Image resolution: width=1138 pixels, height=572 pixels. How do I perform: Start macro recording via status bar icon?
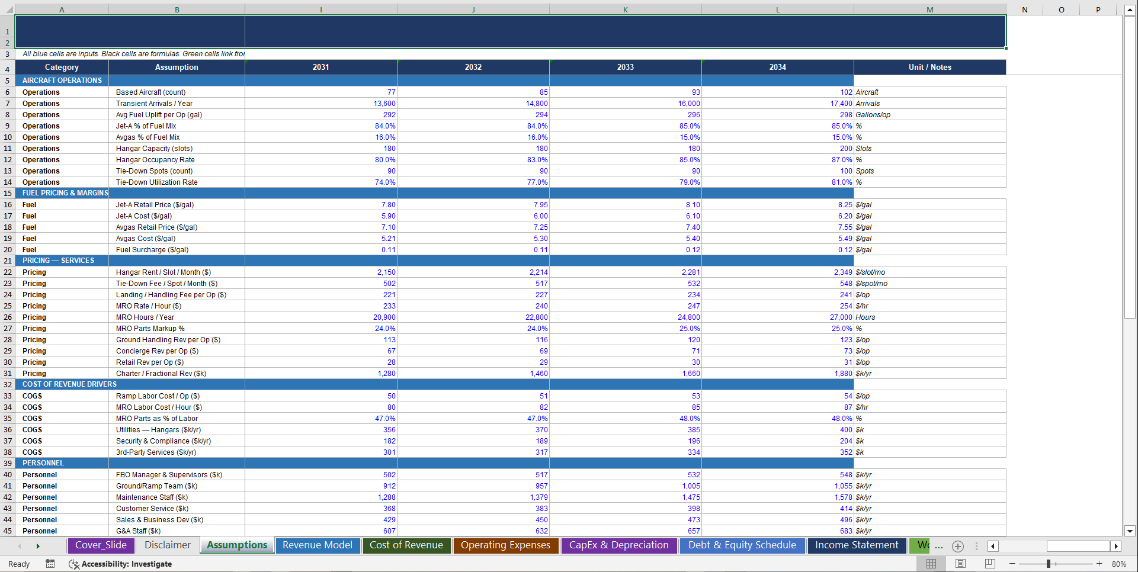(x=50, y=564)
